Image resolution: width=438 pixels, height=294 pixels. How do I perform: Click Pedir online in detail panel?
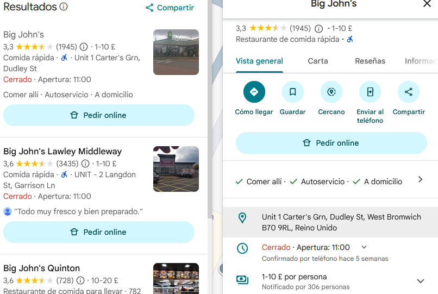[x=331, y=143]
